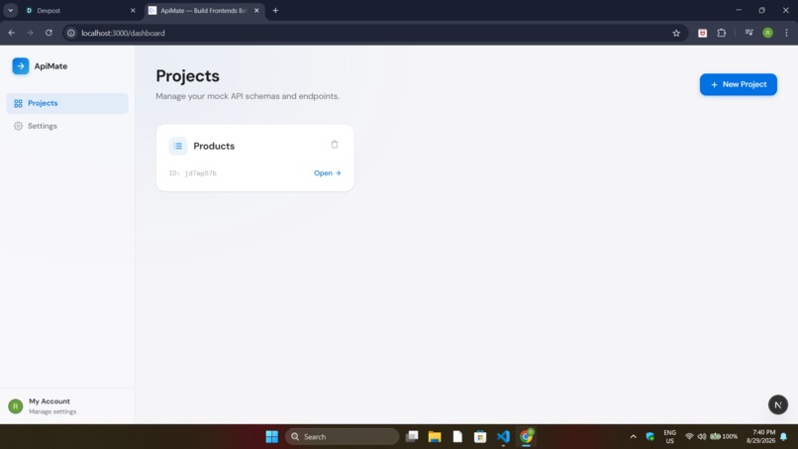This screenshot has width=798, height=449.
Task: Close the Devpost tab
Action: click(x=133, y=10)
